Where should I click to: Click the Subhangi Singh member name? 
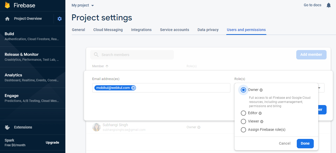point(115,125)
